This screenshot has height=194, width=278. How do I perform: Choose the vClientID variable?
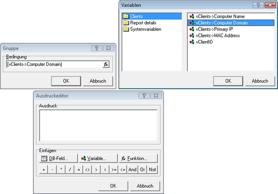pos(201,42)
